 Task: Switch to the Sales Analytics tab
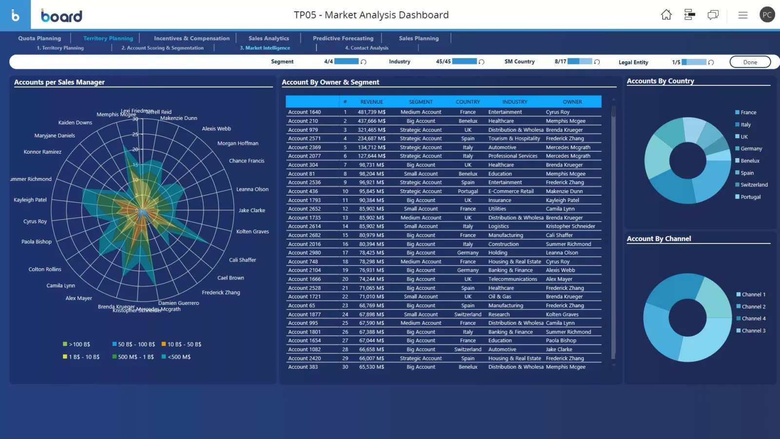pyautogui.click(x=269, y=39)
